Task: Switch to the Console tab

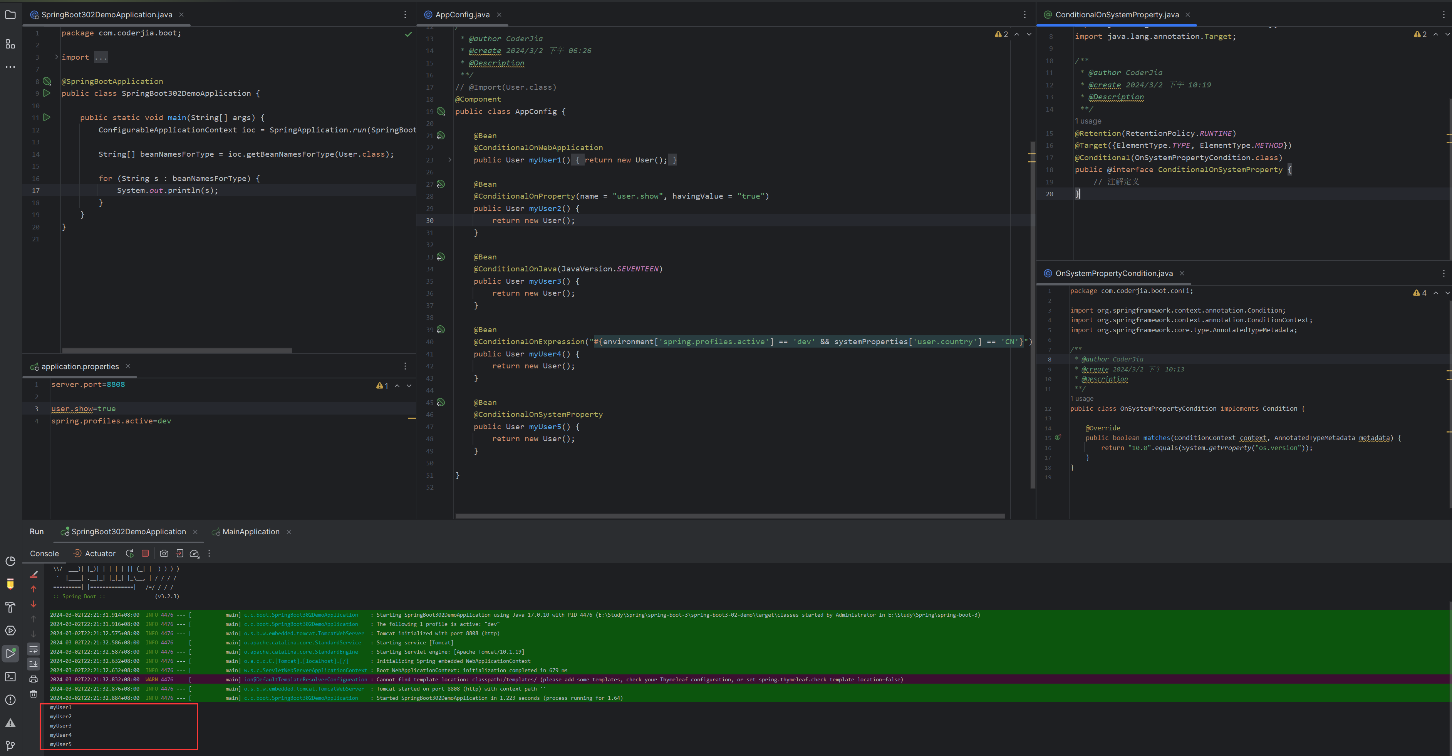Action: tap(45, 554)
